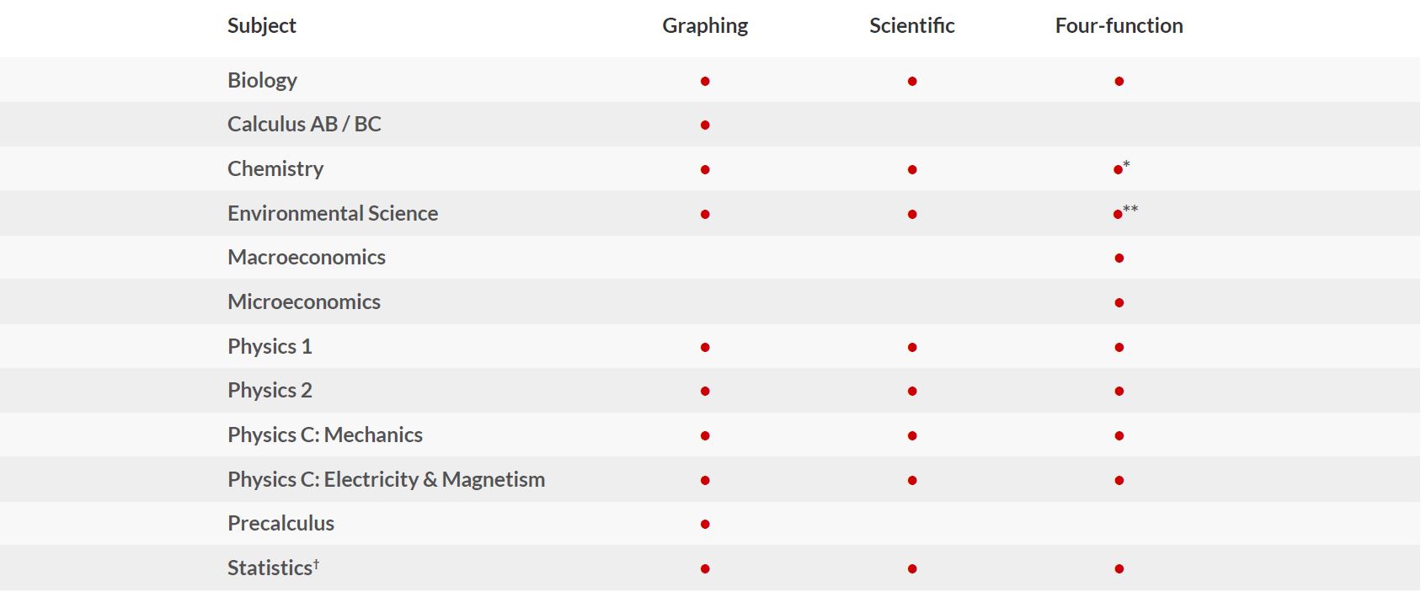This screenshot has height=592, width=1421.
Task: Click the Chemistry Four-function dot with asterisk
Action: (1119, 170)
